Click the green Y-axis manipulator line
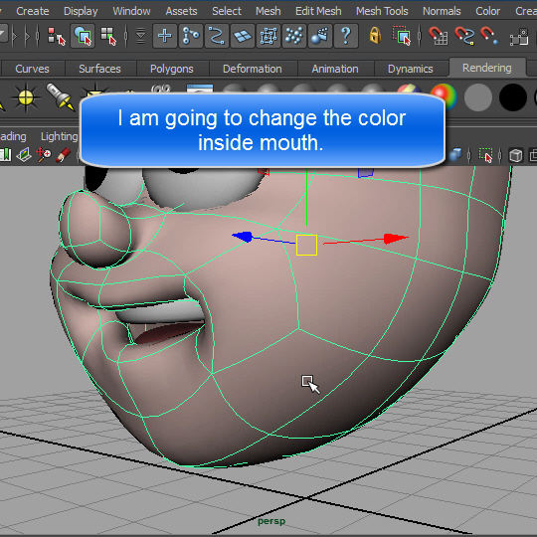Viewport: 537px width, 537px height. coord(306,197)
